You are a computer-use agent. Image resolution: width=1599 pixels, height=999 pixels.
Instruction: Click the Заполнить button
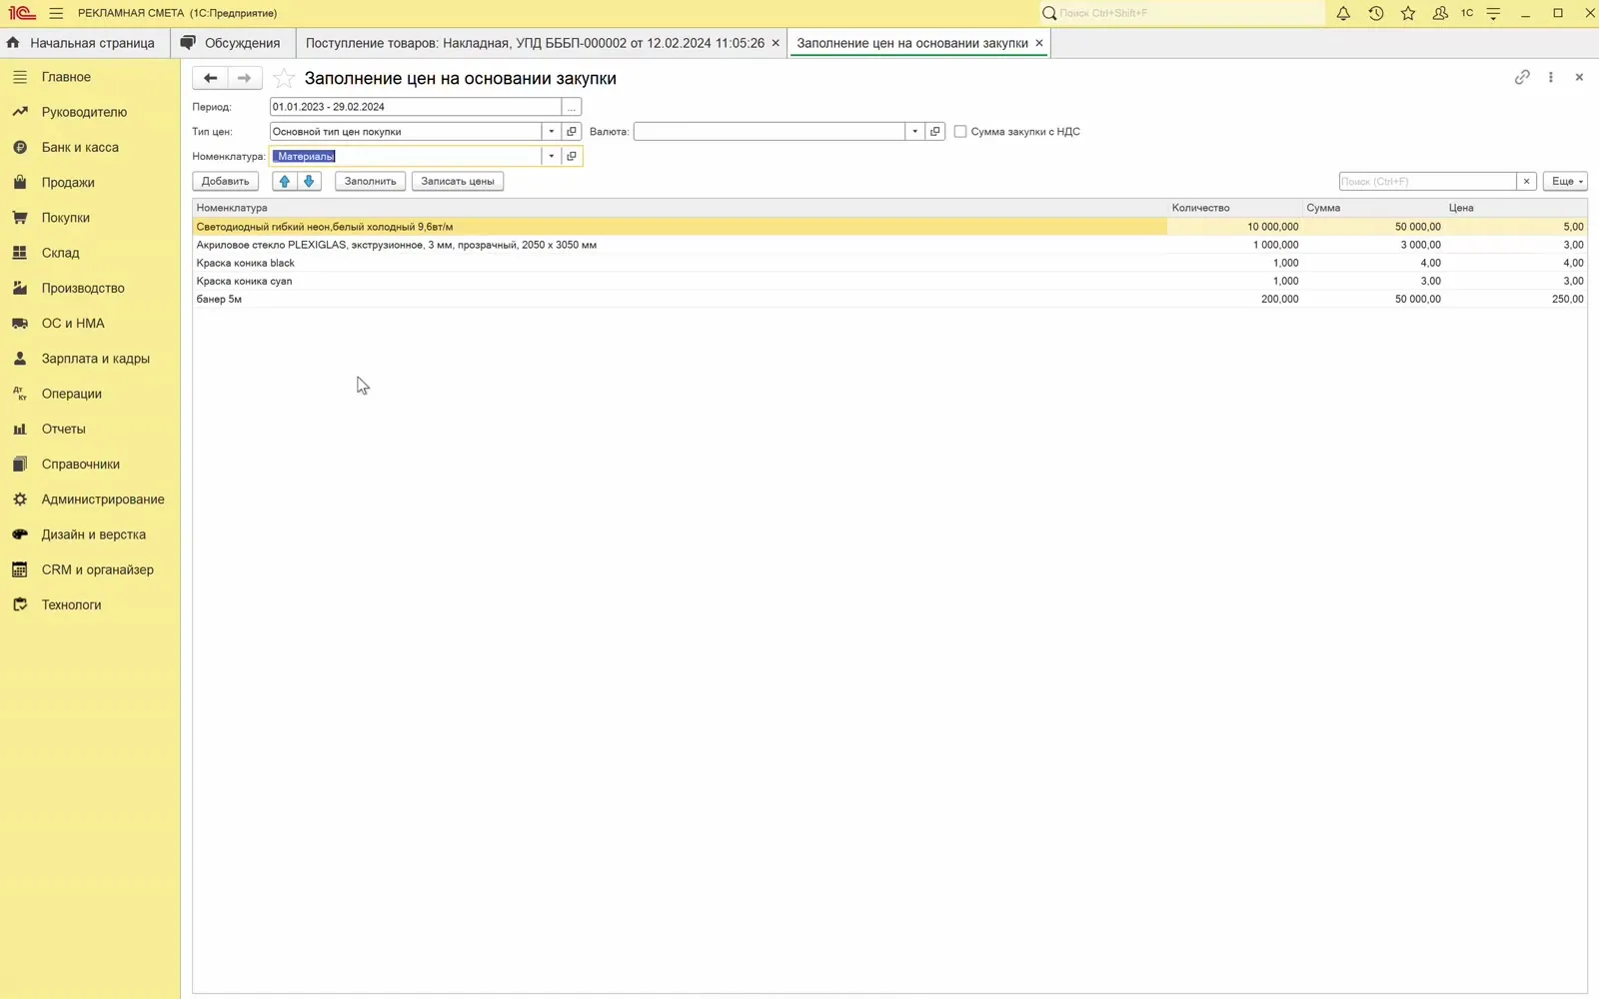click(x=370, y=181)
